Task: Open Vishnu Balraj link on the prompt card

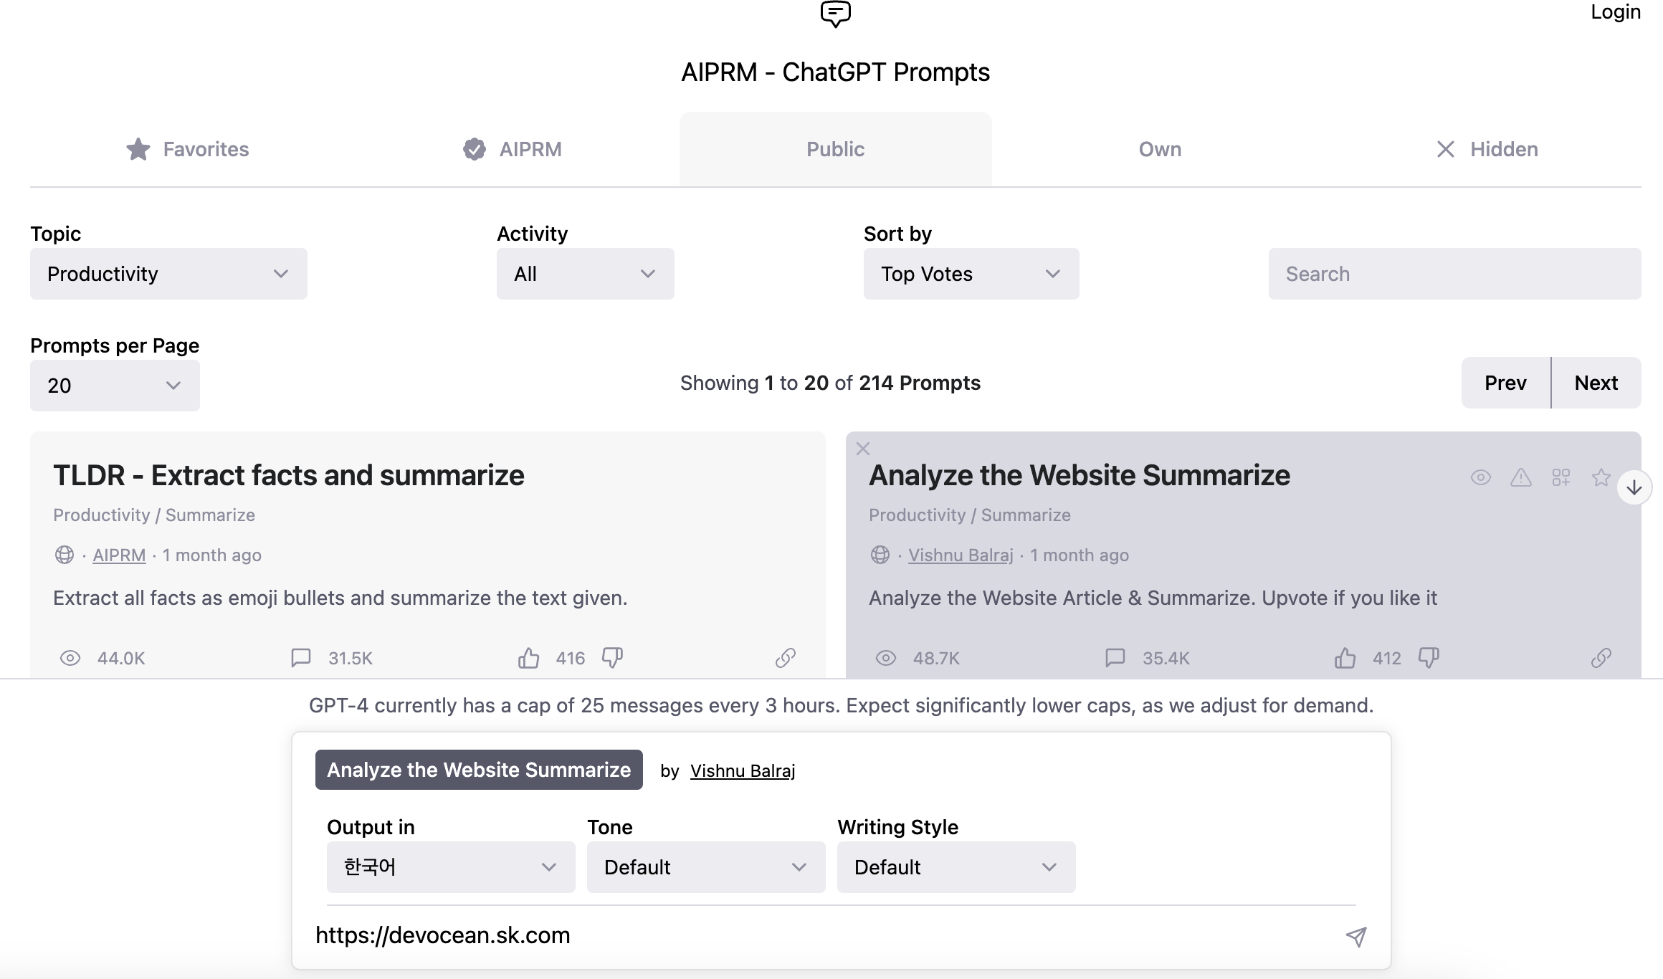Action: click(x=961, y=555)
